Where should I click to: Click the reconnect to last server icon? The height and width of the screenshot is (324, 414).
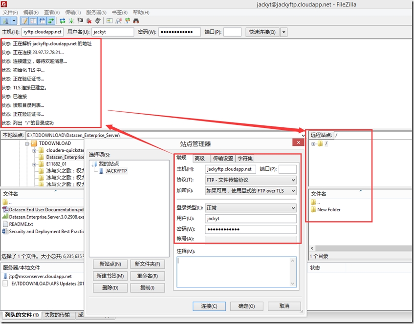[98, 21]
